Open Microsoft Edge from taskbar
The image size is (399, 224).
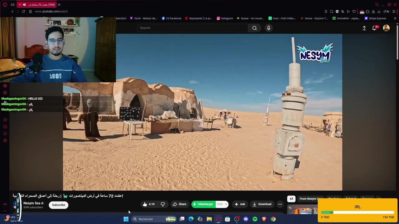click(x=191, y=219)
